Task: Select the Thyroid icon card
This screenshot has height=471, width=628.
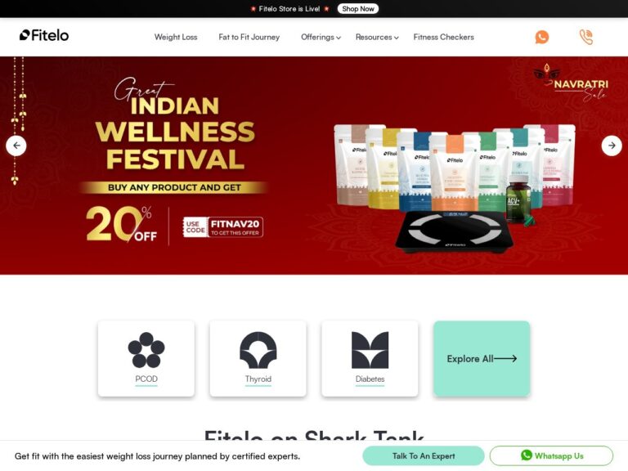Action: (x=258, y=358)
